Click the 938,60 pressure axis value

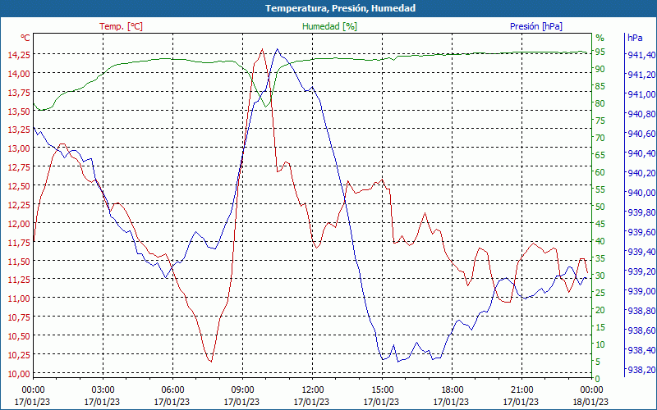(641, 330)
